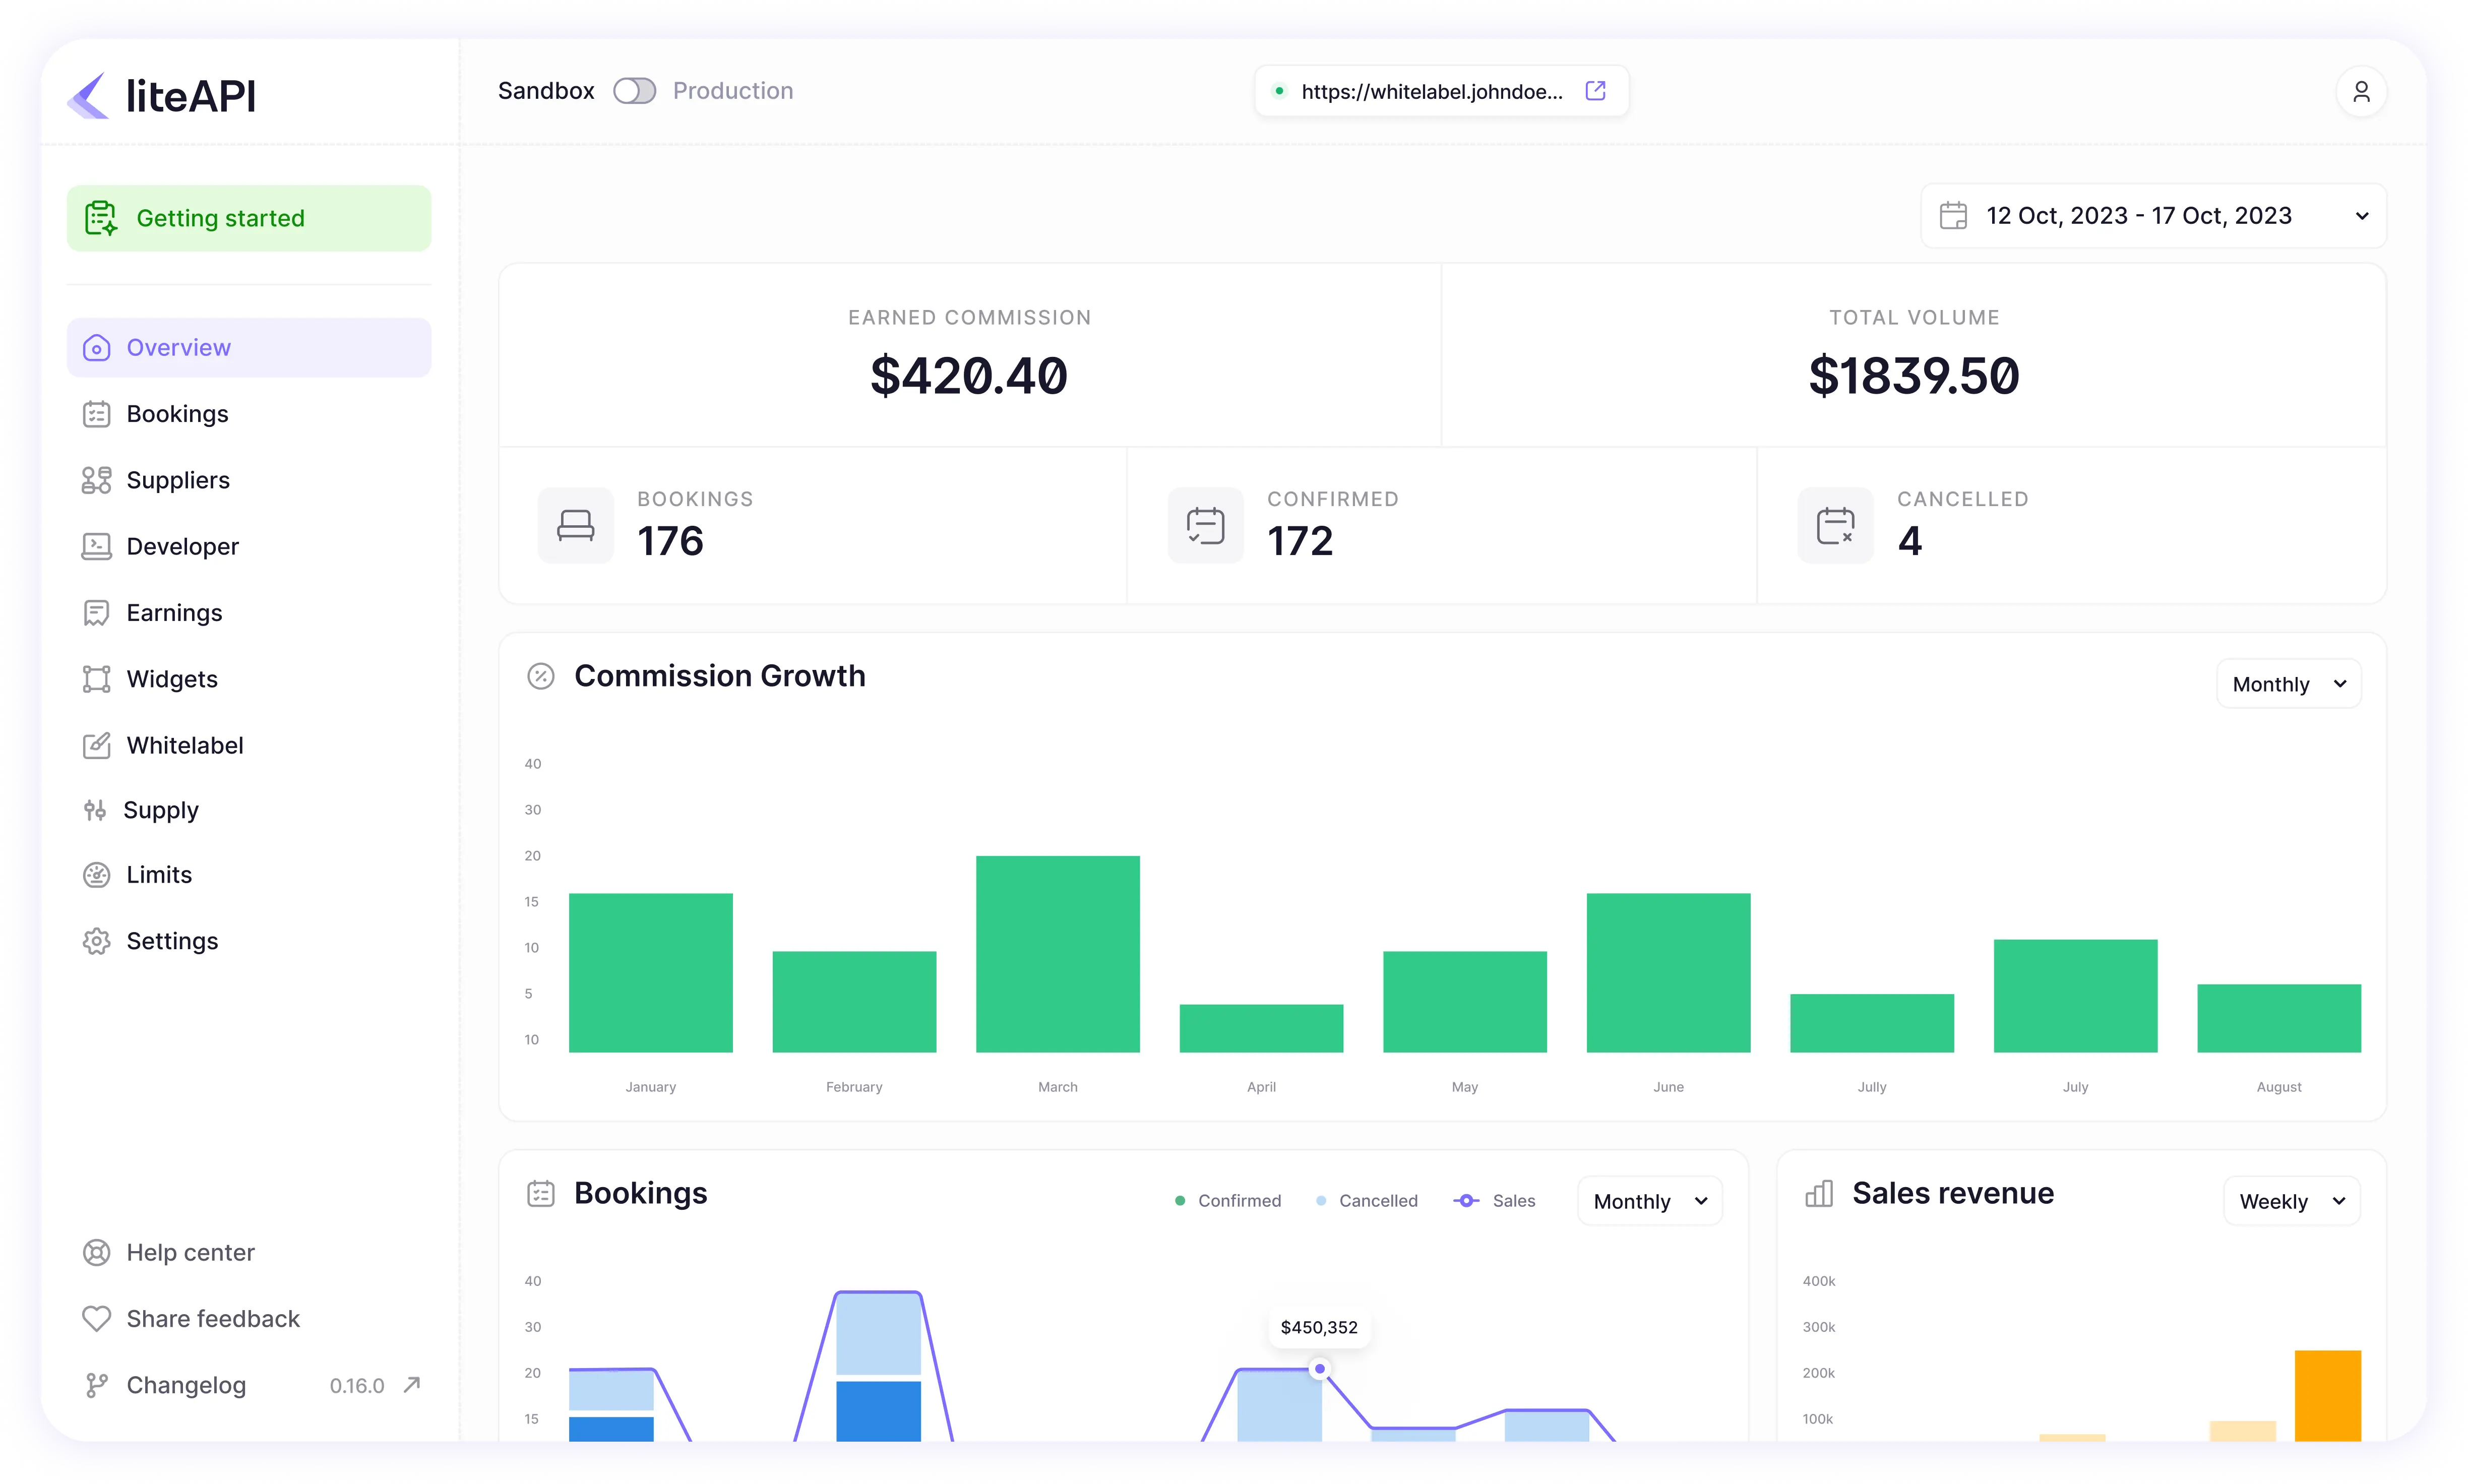
Task: Open the Suppliers section icon
Action: (97, 480)
